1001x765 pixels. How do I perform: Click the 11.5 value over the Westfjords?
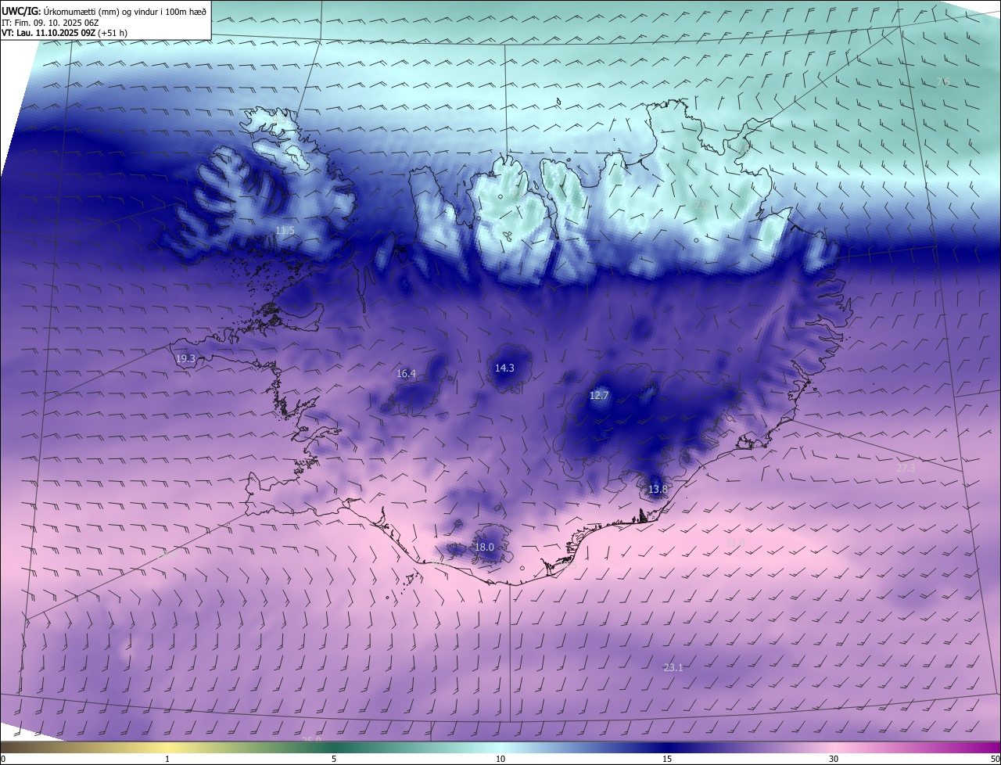point(285,231)
